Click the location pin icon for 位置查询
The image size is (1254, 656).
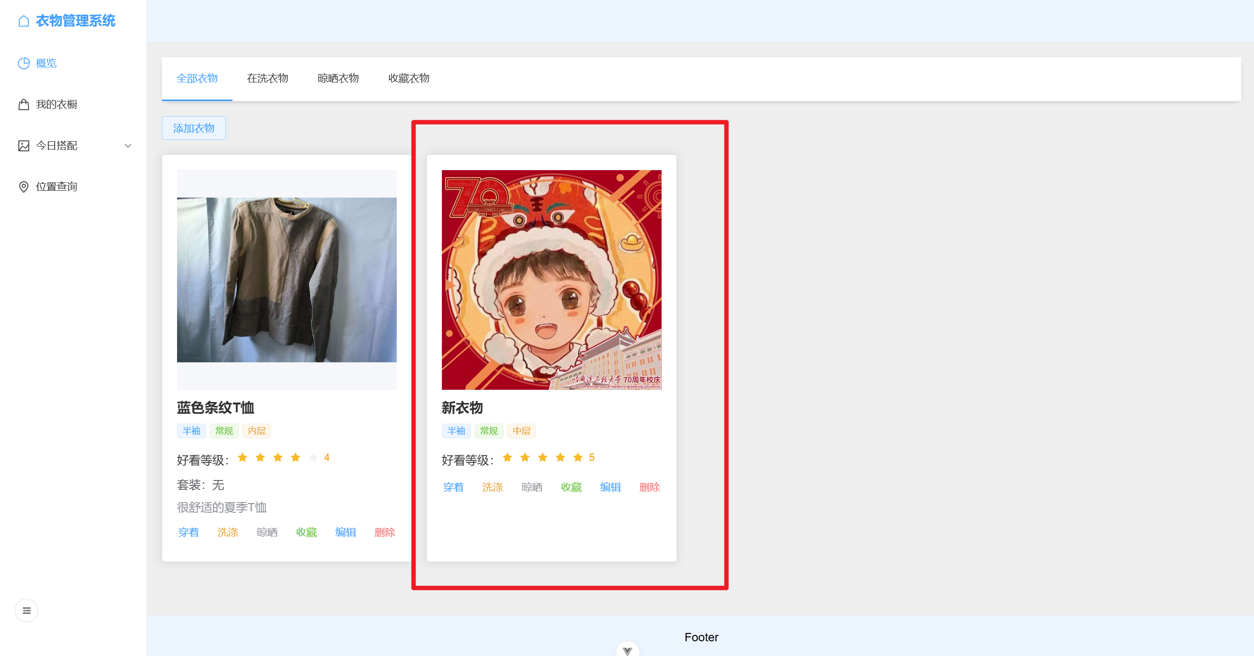click(x=24, y=187)
